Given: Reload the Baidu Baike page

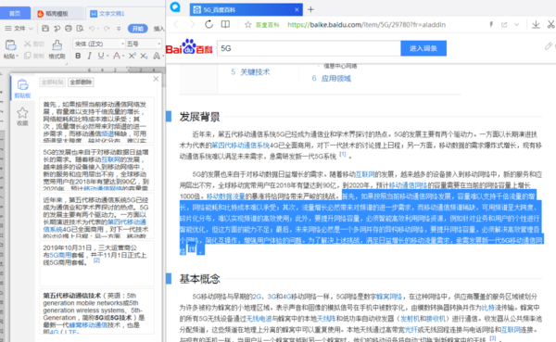Looking at the screenshot, I should [x=208, y=24].
